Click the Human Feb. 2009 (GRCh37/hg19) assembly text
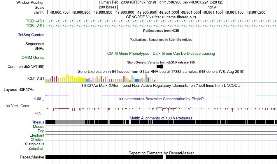The height and width of the screenshot is (164, 277). (x=127, y=2)
